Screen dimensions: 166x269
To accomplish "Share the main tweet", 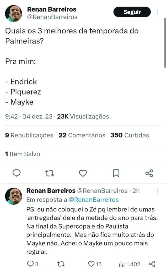I will point(149,173).
